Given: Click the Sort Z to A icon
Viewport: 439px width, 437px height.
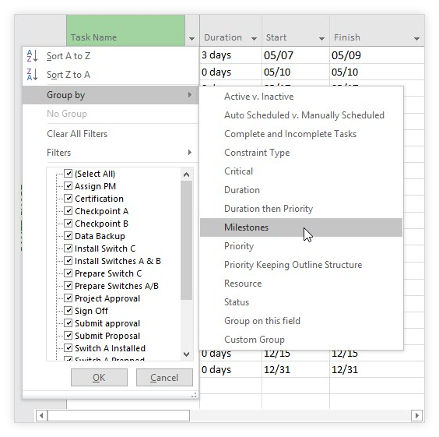Looking at the screenshot, I should 32,75.
